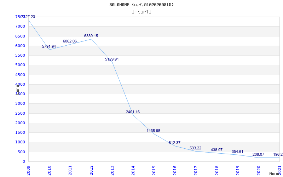Click the 2018 x-axis year label
283x177 pixels.
click(217, 170)
